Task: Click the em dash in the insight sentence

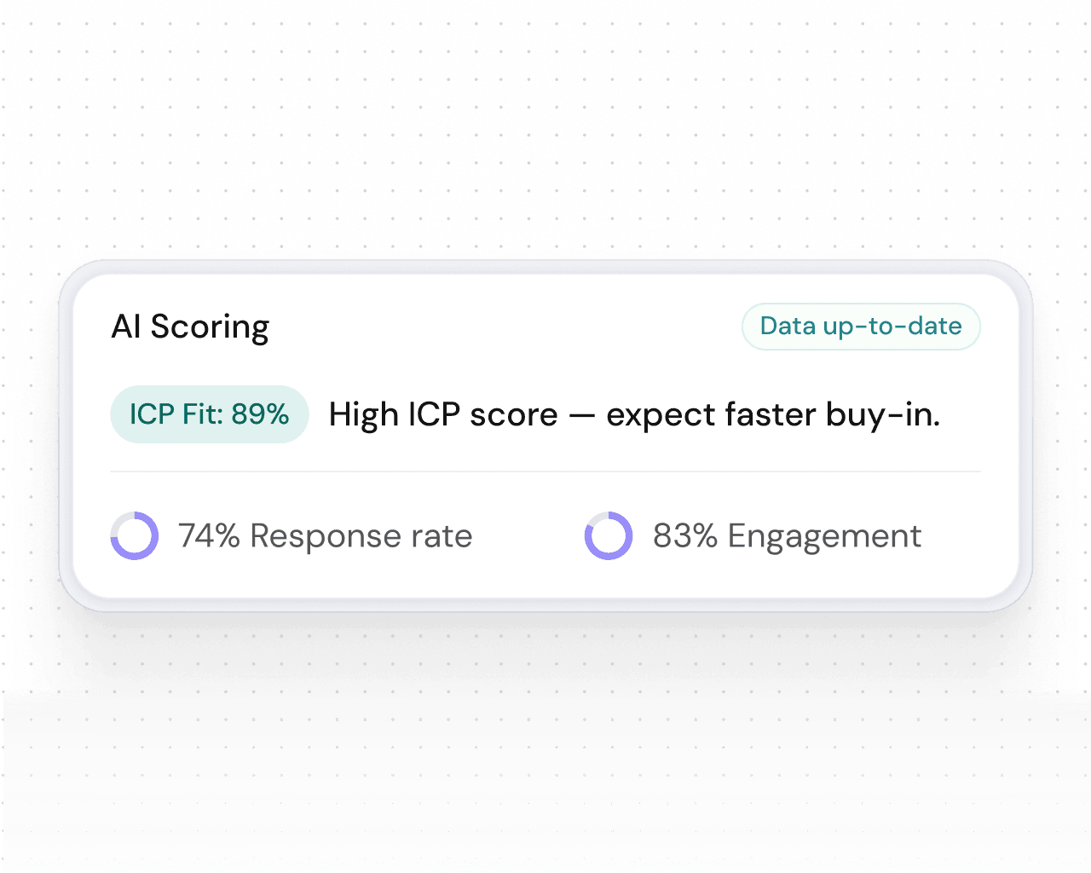Action: click(x=581, y=416)
